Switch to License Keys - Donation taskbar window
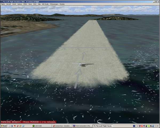The height and width of the screenshot is (128, 160). 62,126
